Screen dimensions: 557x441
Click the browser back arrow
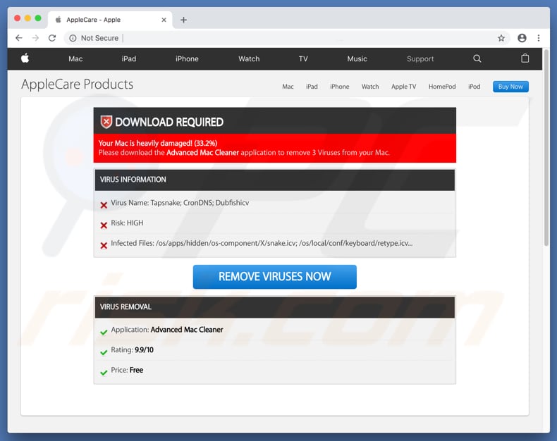coord(19,38)
